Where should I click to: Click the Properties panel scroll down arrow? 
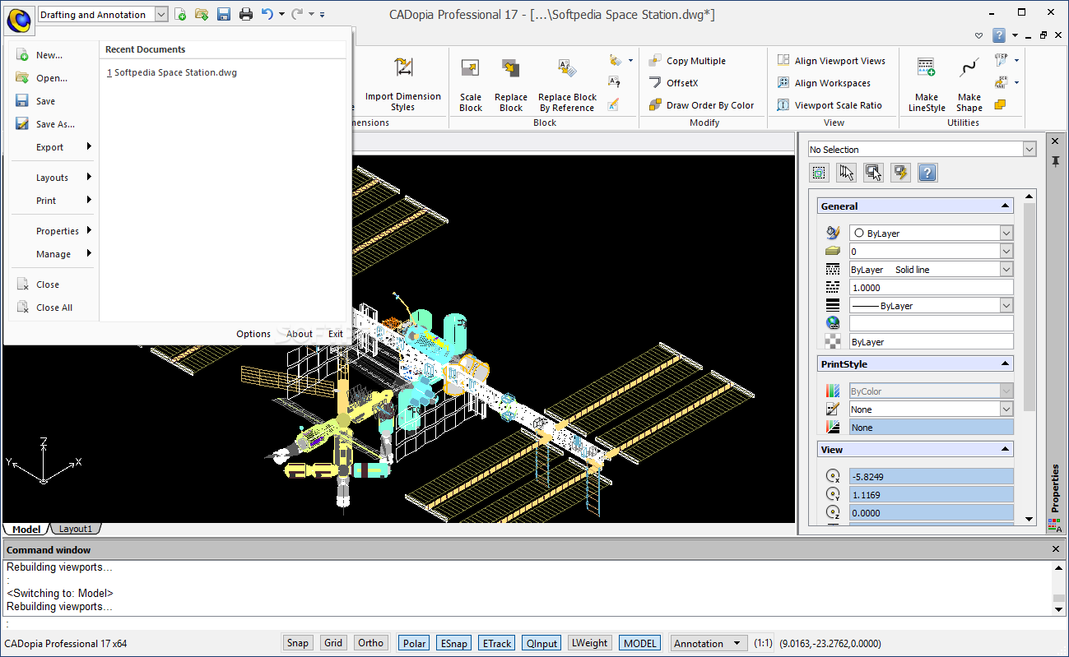pos(1029,519)
